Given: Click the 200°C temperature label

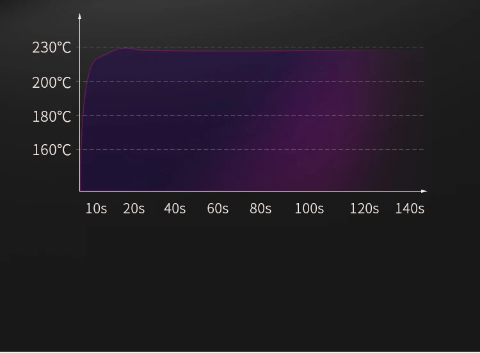Looking at the screenshot, I should coord(51,83).
